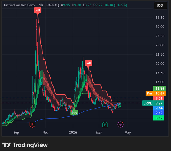Click the blue 9.12 price label

(159, 113)
